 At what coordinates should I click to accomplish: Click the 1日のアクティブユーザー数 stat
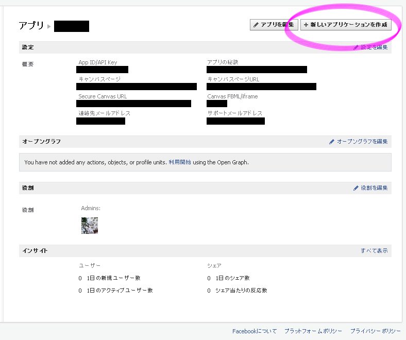[120, 291]
